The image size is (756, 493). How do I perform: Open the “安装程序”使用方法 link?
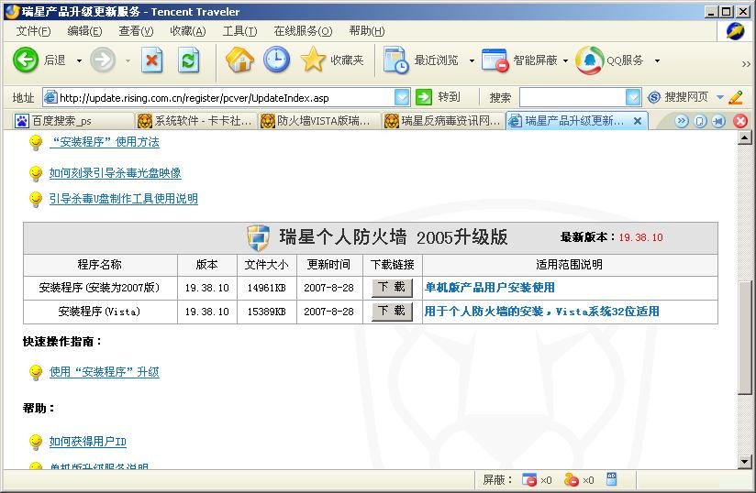pyautogui.click(x=105, y=142)
